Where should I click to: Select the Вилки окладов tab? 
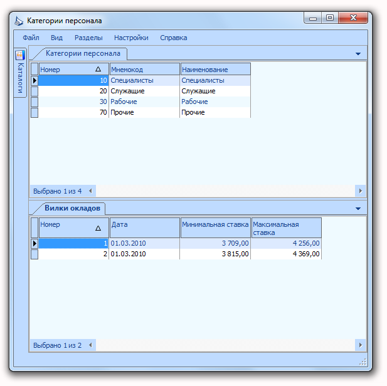[x=72, y=208]
